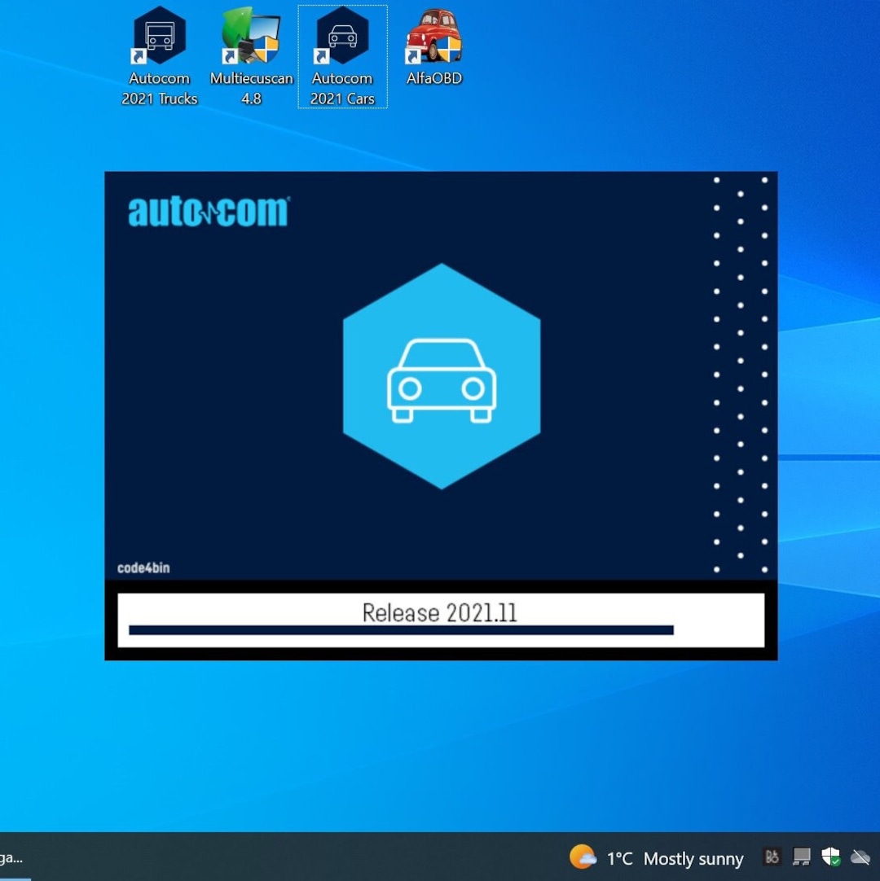The width and height of the screenshot is (880, 881).
Task: Select the Autocom 2021 Cars desktop icon
Action: click(342, 37)
